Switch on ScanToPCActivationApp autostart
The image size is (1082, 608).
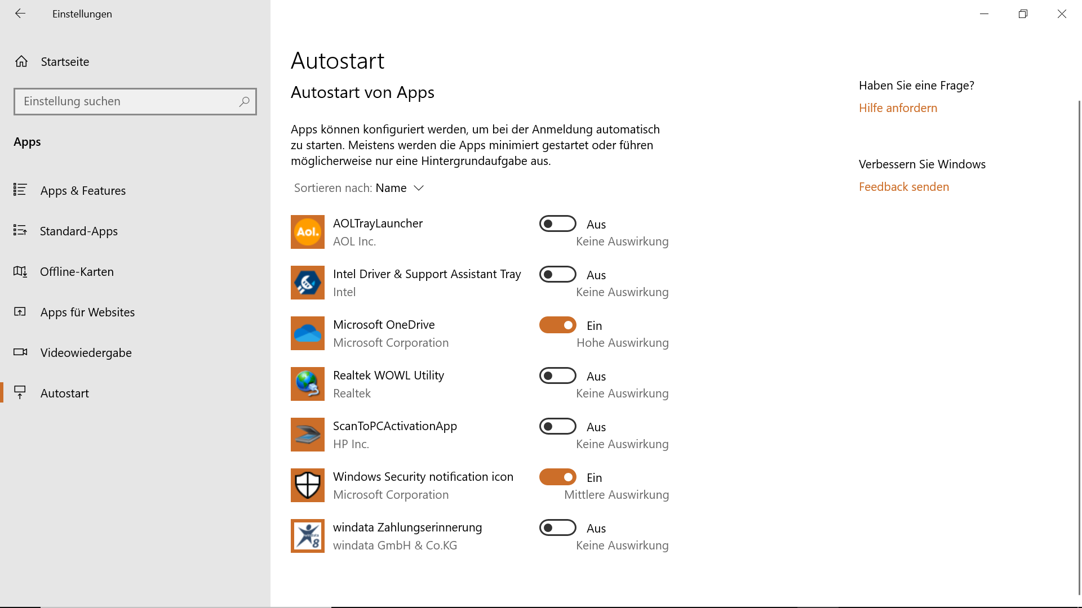(x=558, y=427)
